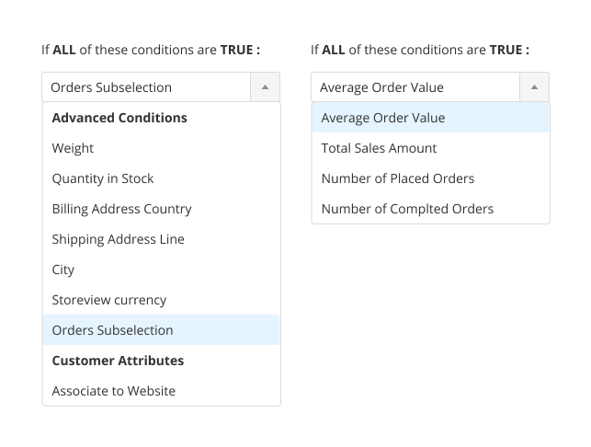Select highlighted Average Order Value list item

click(382, 118)
